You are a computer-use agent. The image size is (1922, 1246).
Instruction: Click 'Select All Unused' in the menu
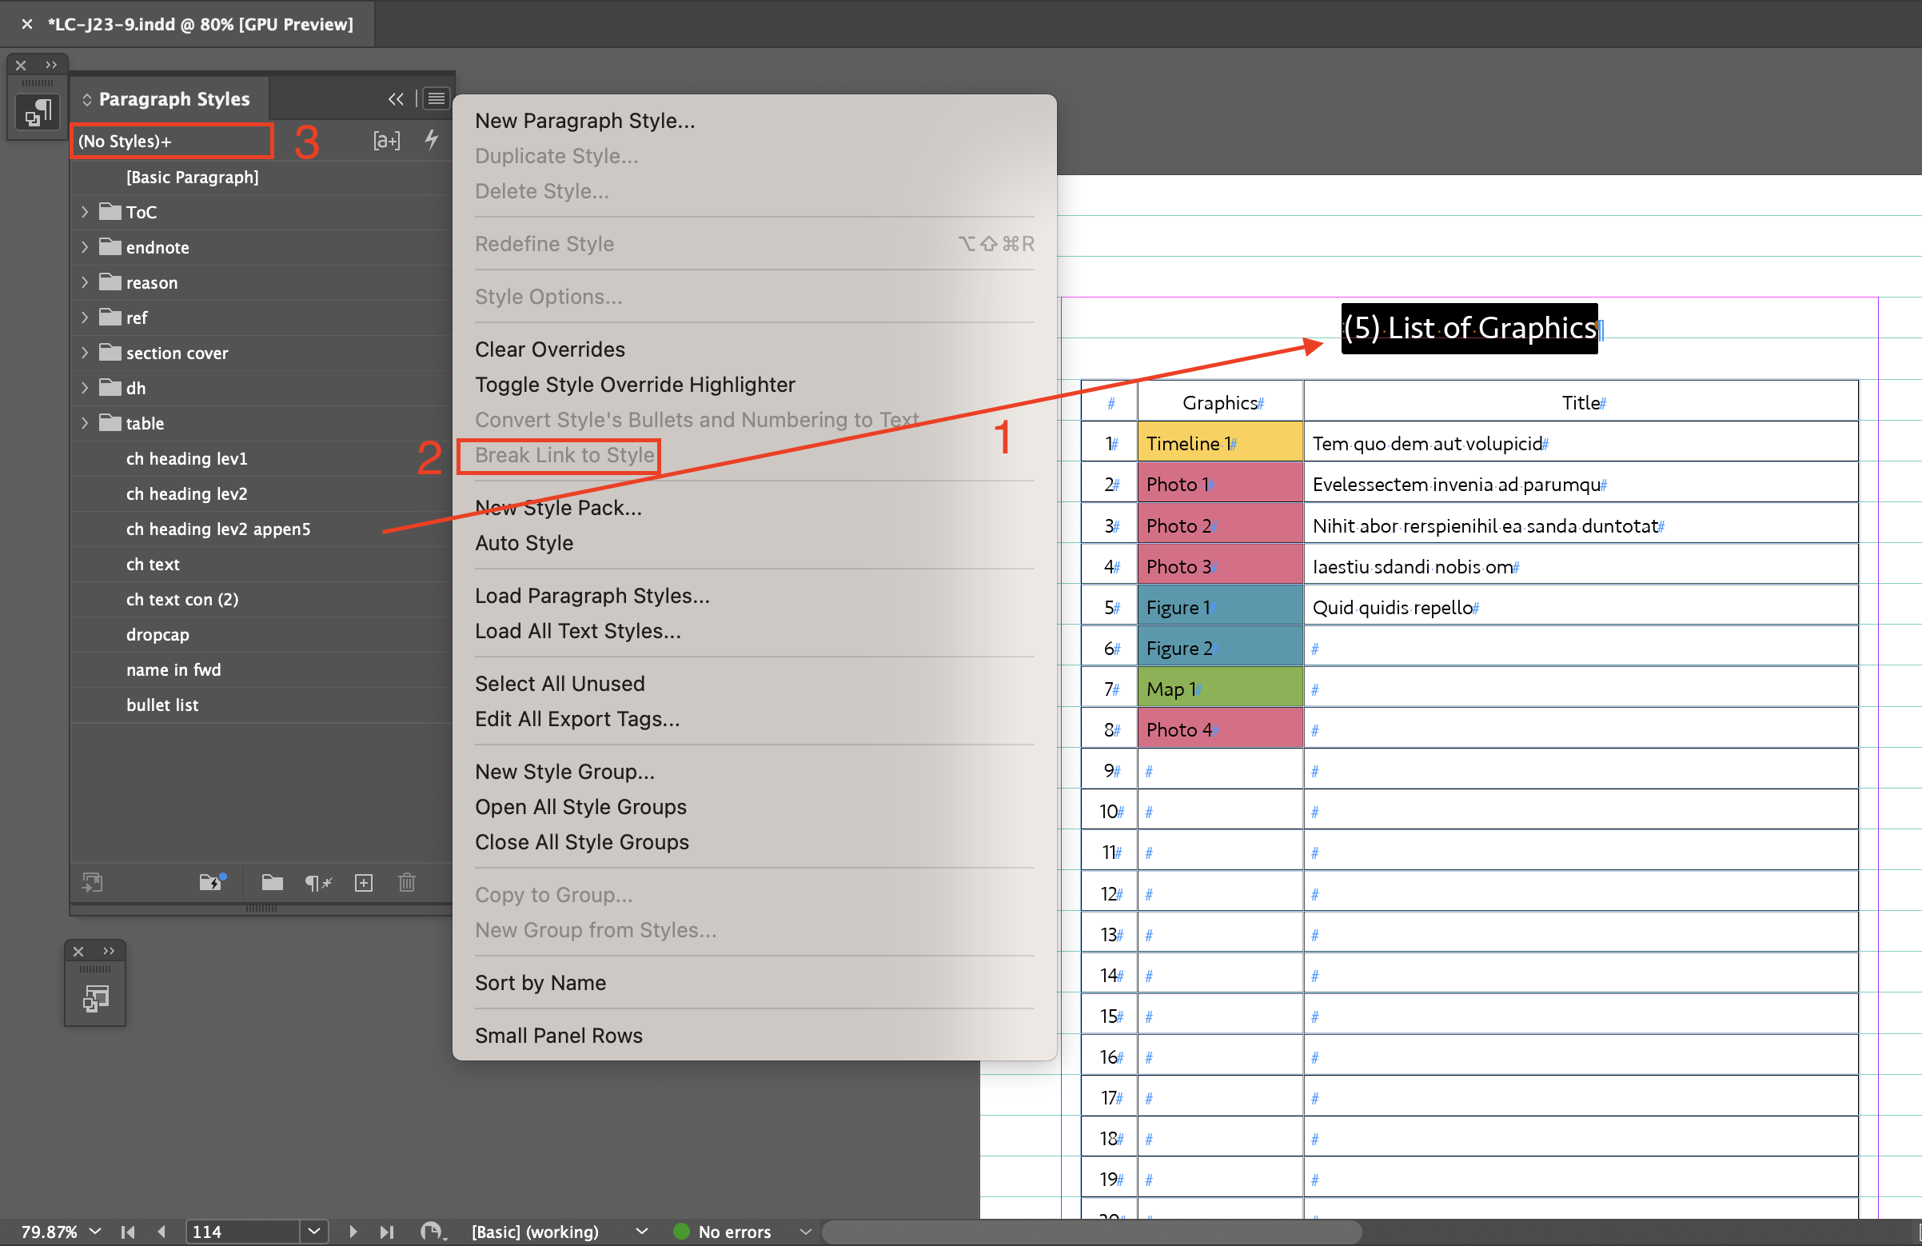[559, 682]
